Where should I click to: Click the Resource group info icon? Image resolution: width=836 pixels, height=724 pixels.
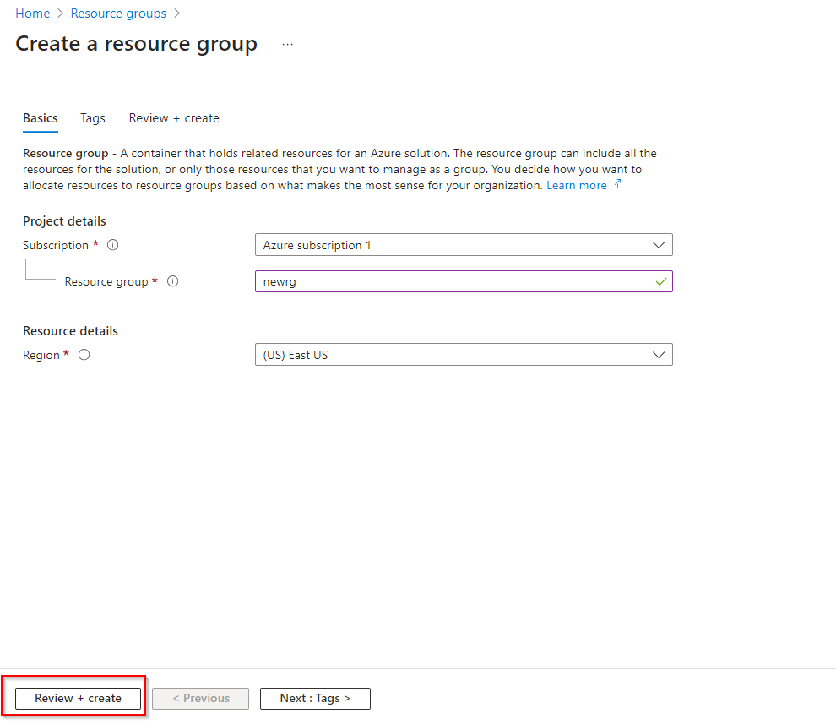tap(172, 281)
